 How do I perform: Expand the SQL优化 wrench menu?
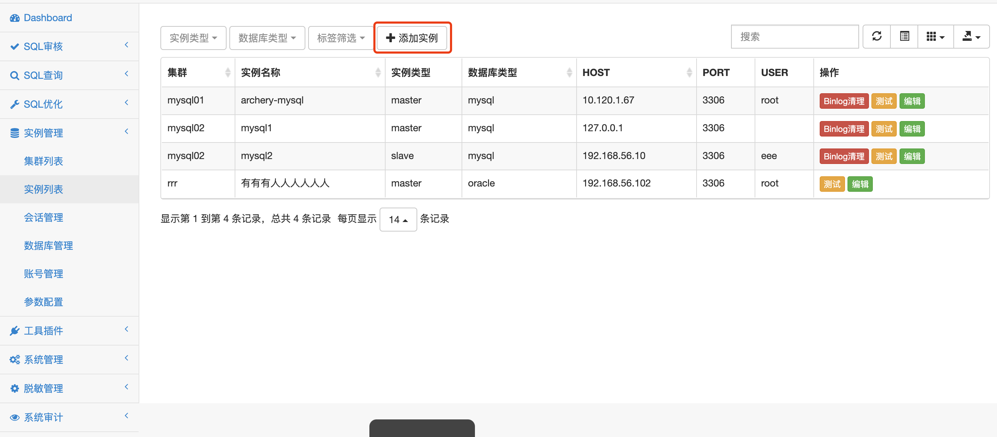click(x=43, y=104)
